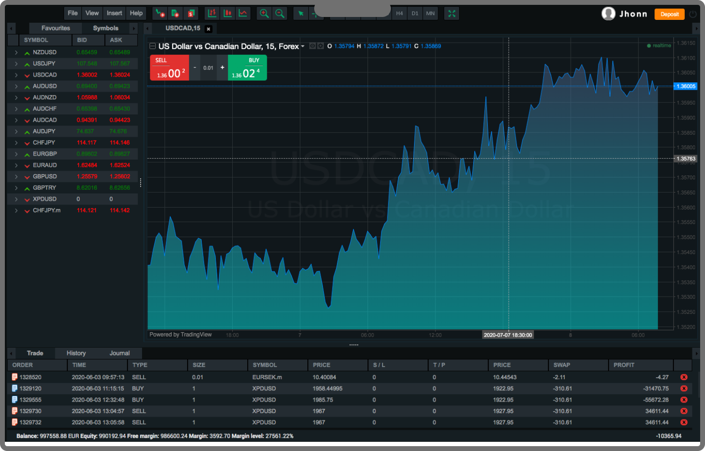The width and height of the screenshot is (705, 451).
Task: Close the USDCAD,15 chart tab
Action: click(x=208, y=29)
